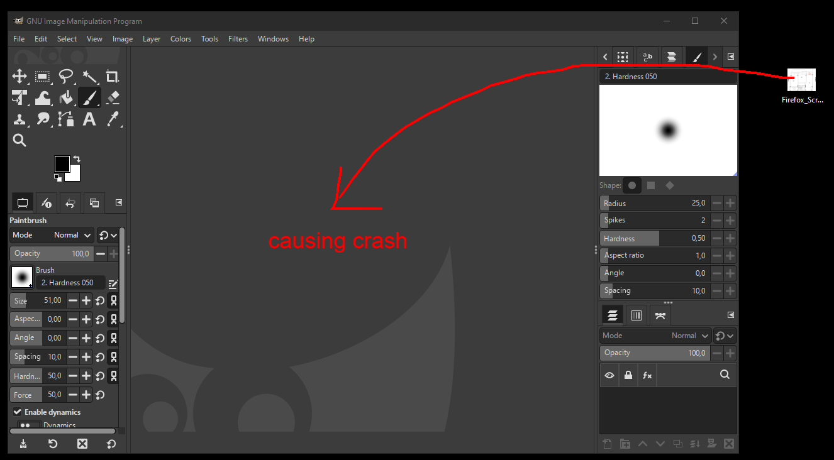Select the square brush shape
The width and height of the screenshot is (834, 460).
(651, 185)
